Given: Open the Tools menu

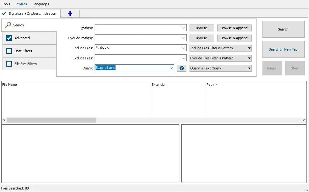Looking at the screenshot, I should 6,4.
